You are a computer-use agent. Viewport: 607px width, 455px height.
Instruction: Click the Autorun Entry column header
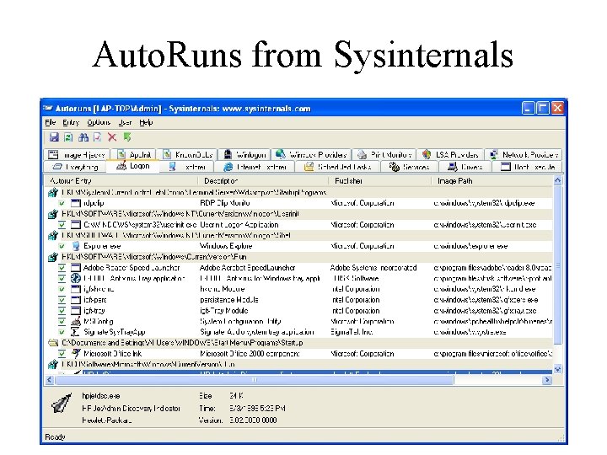pos(121,180)
